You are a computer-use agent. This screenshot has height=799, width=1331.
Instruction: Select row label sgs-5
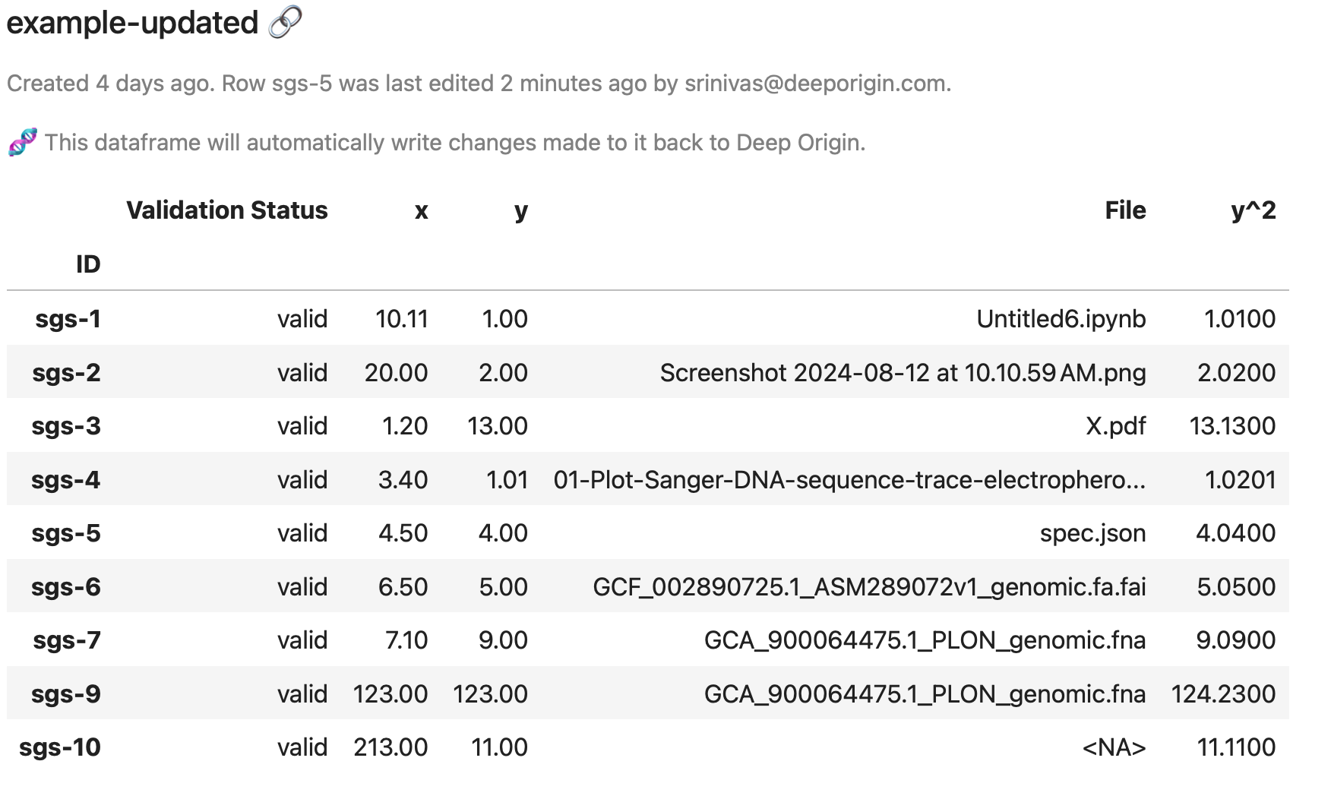coord(66,533)
